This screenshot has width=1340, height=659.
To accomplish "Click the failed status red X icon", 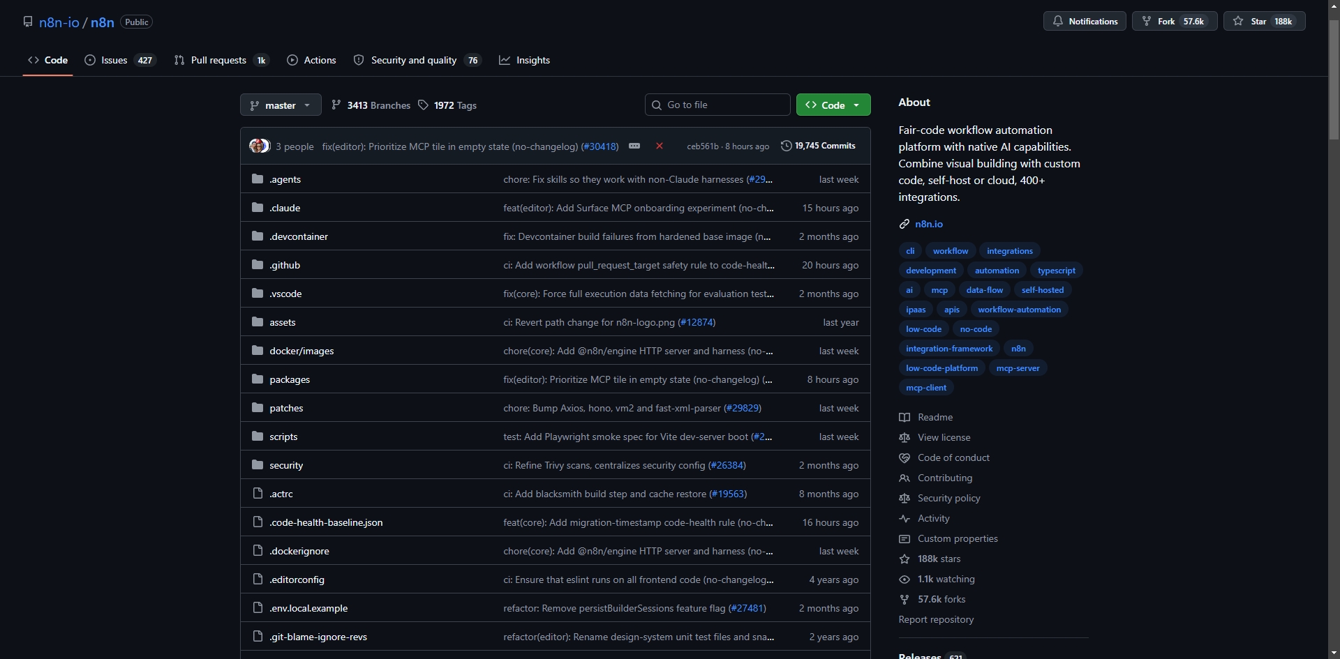I will pos(660,146).
